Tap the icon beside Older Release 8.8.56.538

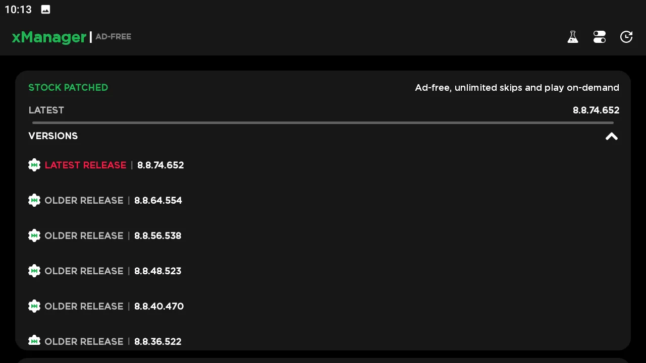pos(34,235)
